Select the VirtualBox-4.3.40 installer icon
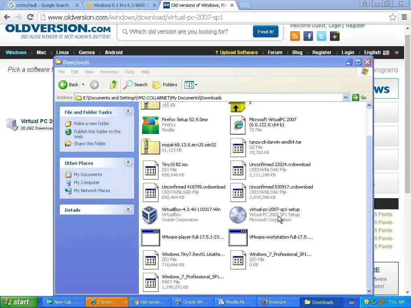The image size is (411, 308). pos(149,215)
